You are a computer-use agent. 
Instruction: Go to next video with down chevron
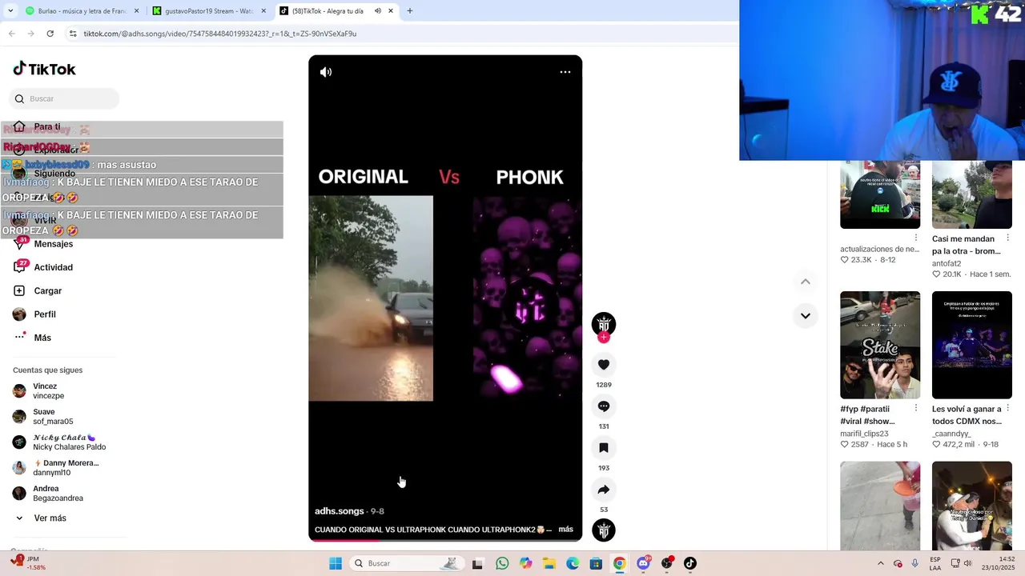tap(806, 316)
